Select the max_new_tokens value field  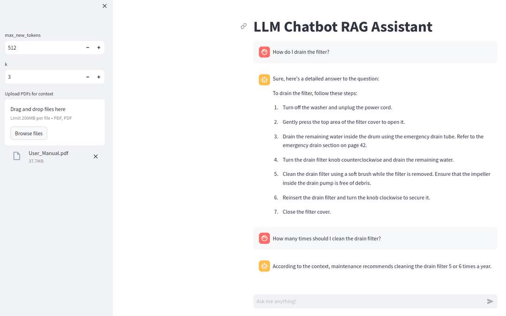[42, 47]
